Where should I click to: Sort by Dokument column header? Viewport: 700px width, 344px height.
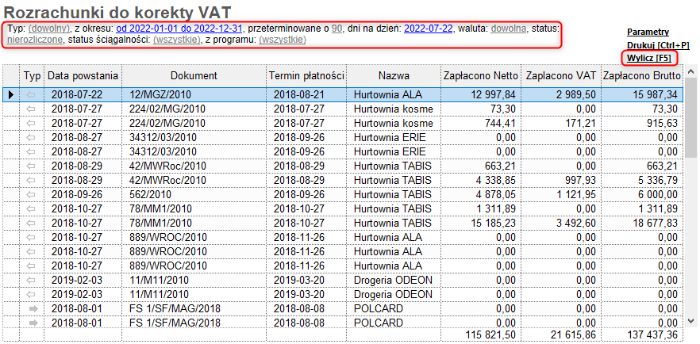[194, 76]
